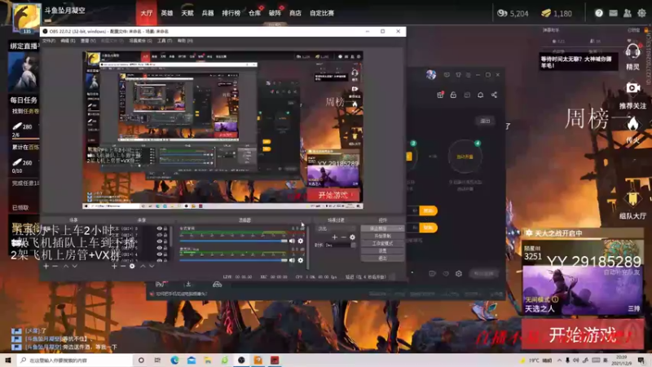Open the 英雄 (Heroes) tab in the game
Image resolution: width=652 pixels, height=367 pixels.
167,13
